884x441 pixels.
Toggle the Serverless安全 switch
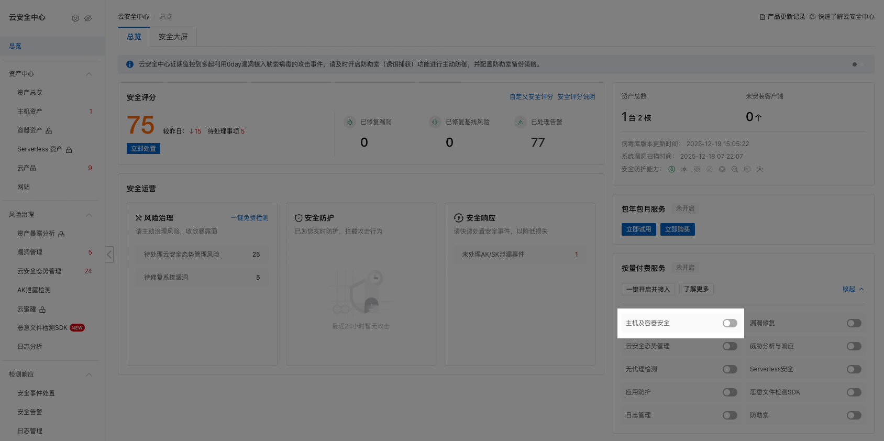pos(854,369)
